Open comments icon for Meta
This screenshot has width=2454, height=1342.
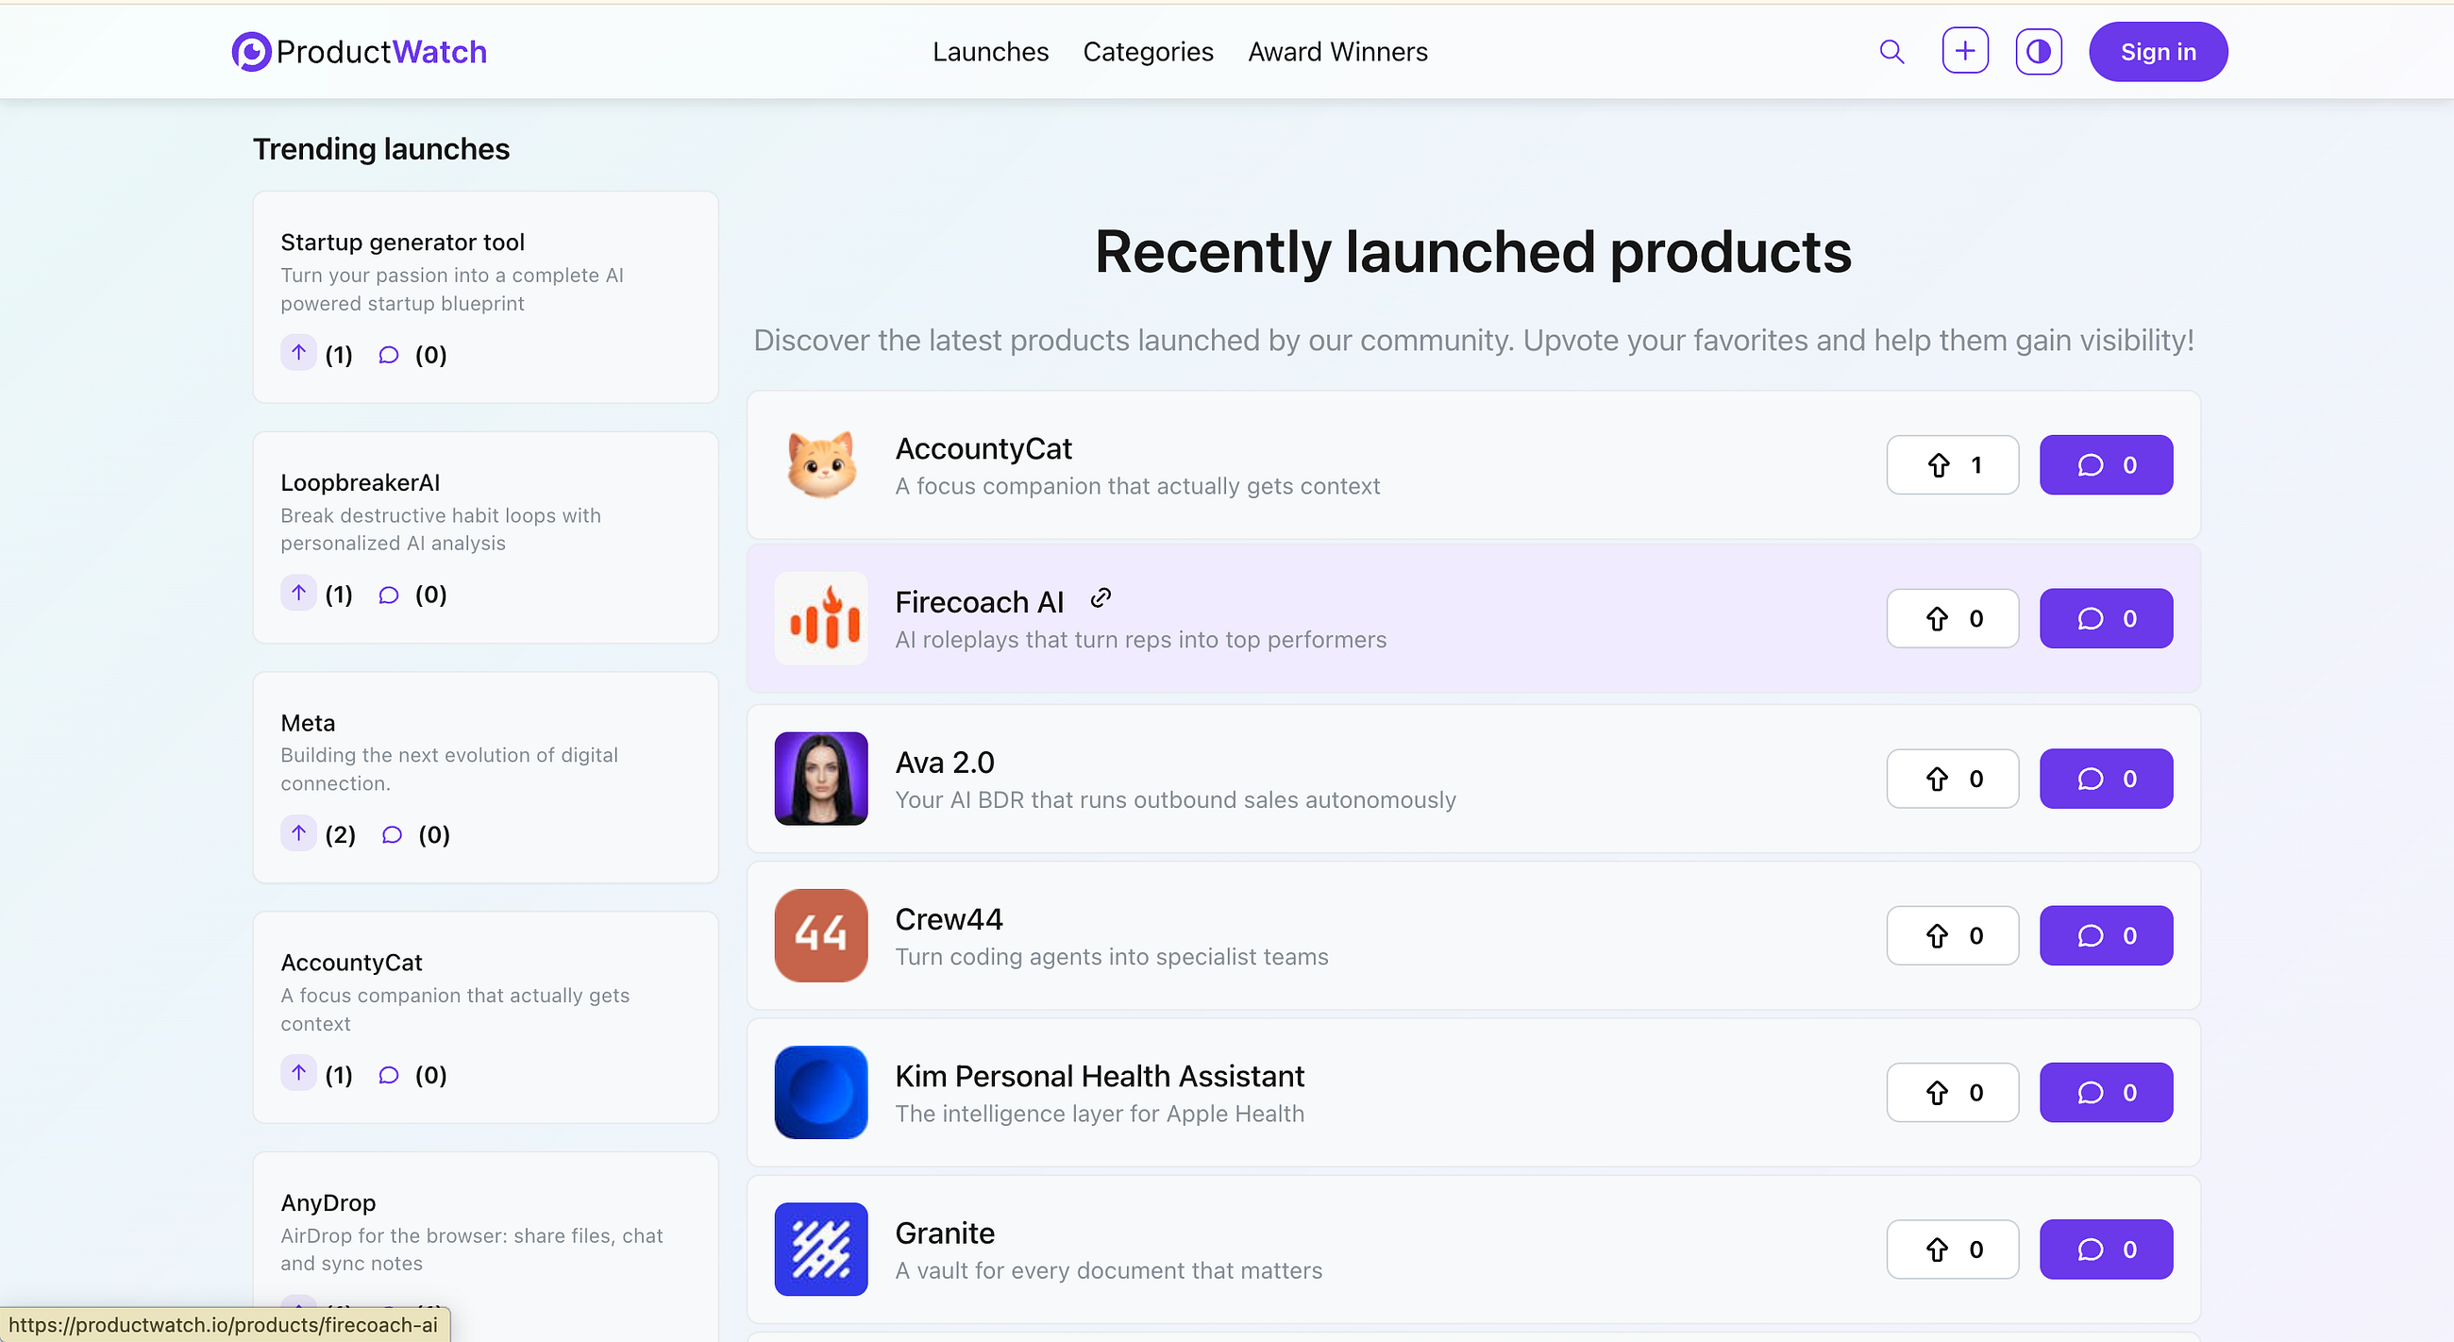click(392, 835)
